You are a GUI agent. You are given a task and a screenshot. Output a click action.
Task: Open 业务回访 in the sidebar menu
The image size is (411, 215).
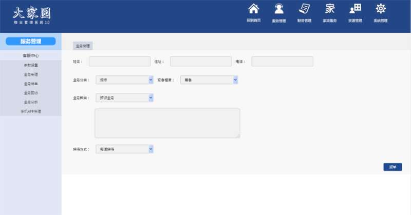click(31, 93)
